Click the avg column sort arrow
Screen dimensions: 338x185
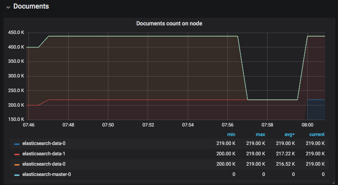pyautogui.click(x=294, y=135)
